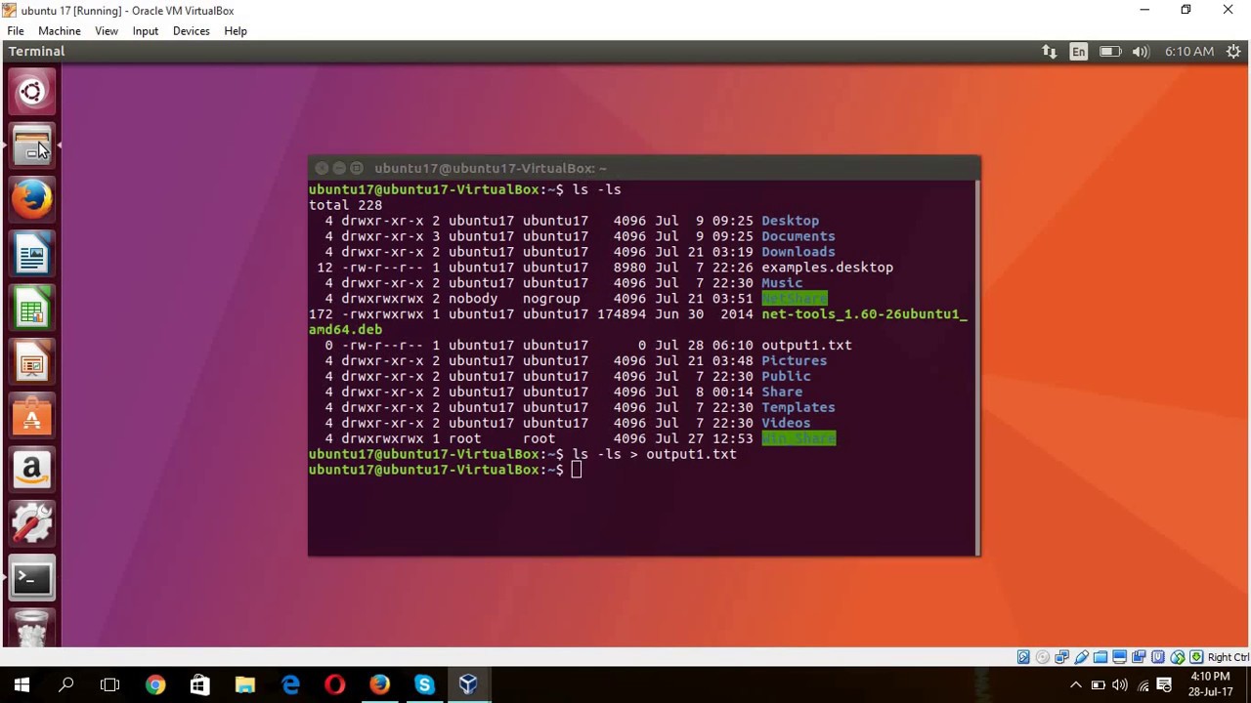Click VirtualBox optical disc status icon
Viewport: 1251px width, 703px height.
[x=1042, y=657]
